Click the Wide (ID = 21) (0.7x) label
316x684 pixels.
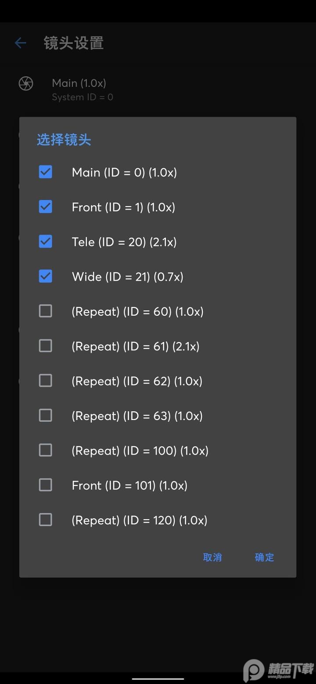click(x=127, y=277)
